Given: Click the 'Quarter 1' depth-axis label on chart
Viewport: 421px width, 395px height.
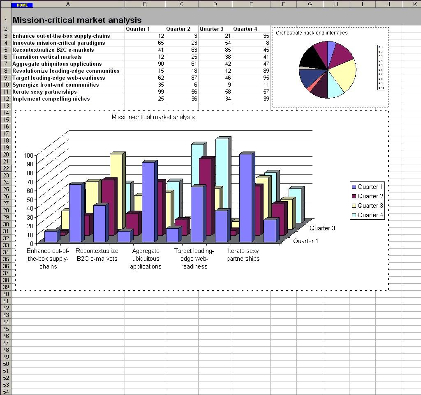Looking at the screenshot, I should click(x=305, y=241).
